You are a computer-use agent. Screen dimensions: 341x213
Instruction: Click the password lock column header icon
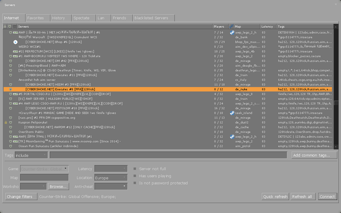[x=5, y=27]
